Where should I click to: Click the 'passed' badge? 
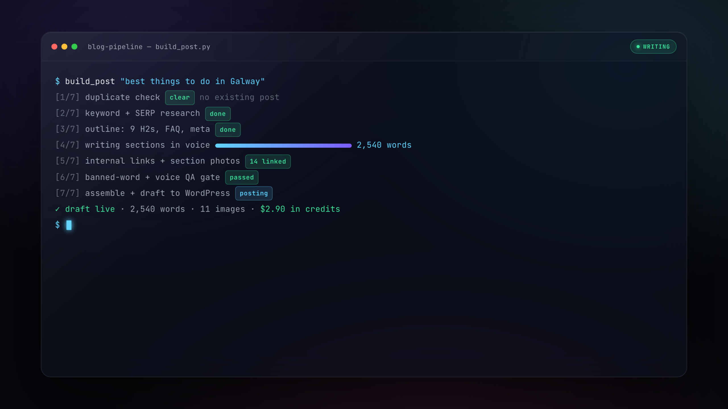(242, 177)
